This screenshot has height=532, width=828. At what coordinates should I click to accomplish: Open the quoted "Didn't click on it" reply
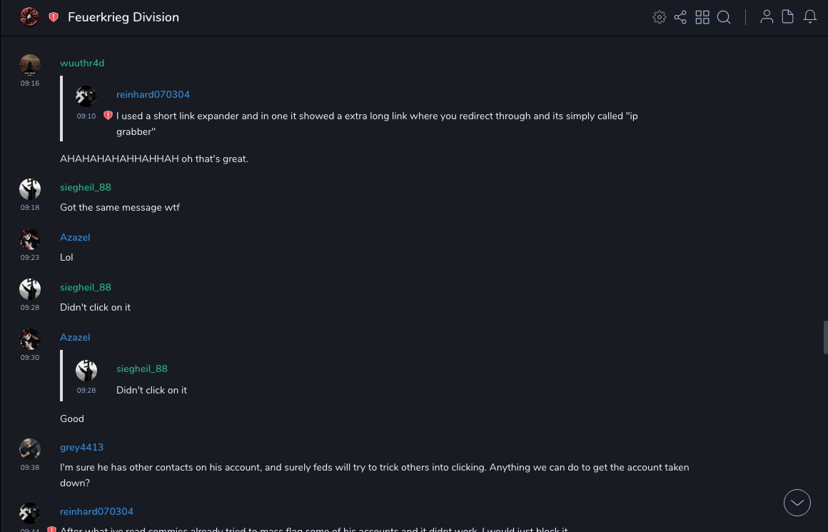pyautogui.click(x=151, y=390)
